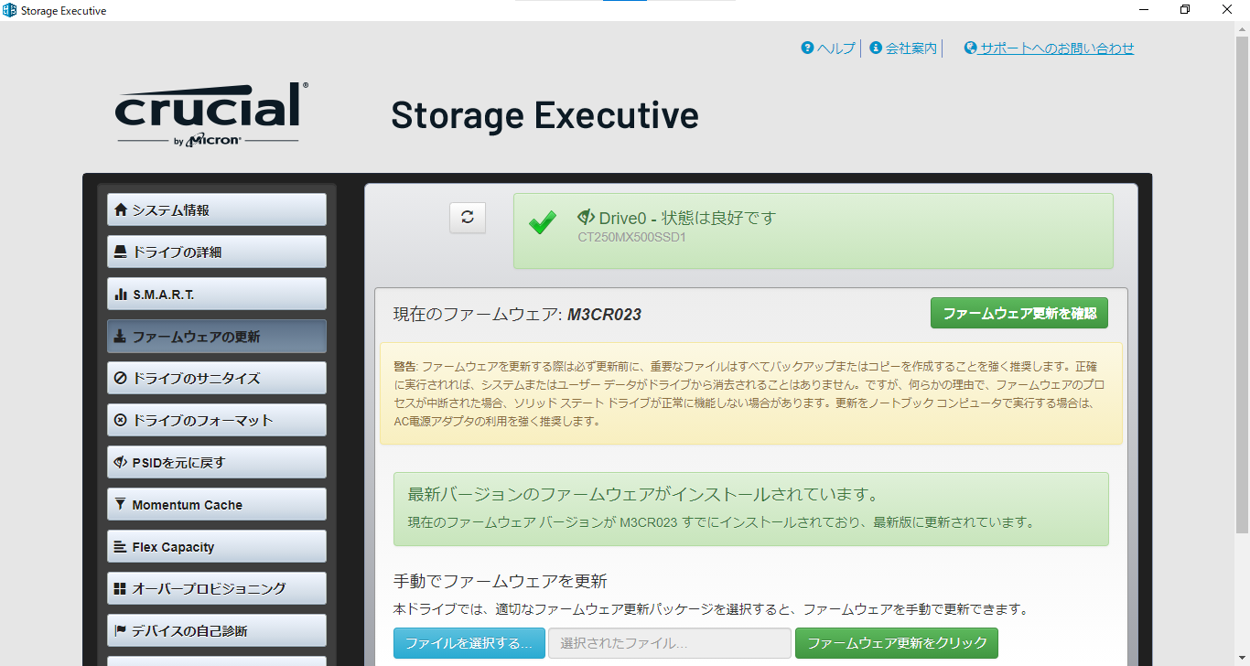Click the firmware version M3CR023
The image size is (1250, 666).
(x=604, y=315)
